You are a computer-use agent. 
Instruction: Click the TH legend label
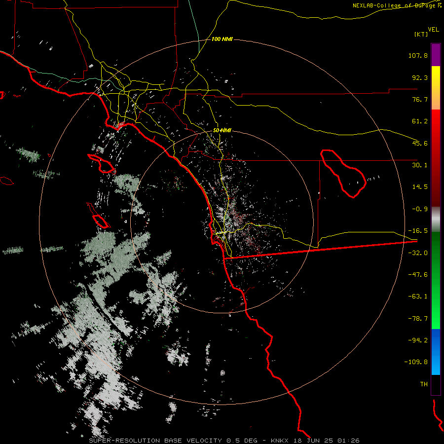tap(424, 384)
